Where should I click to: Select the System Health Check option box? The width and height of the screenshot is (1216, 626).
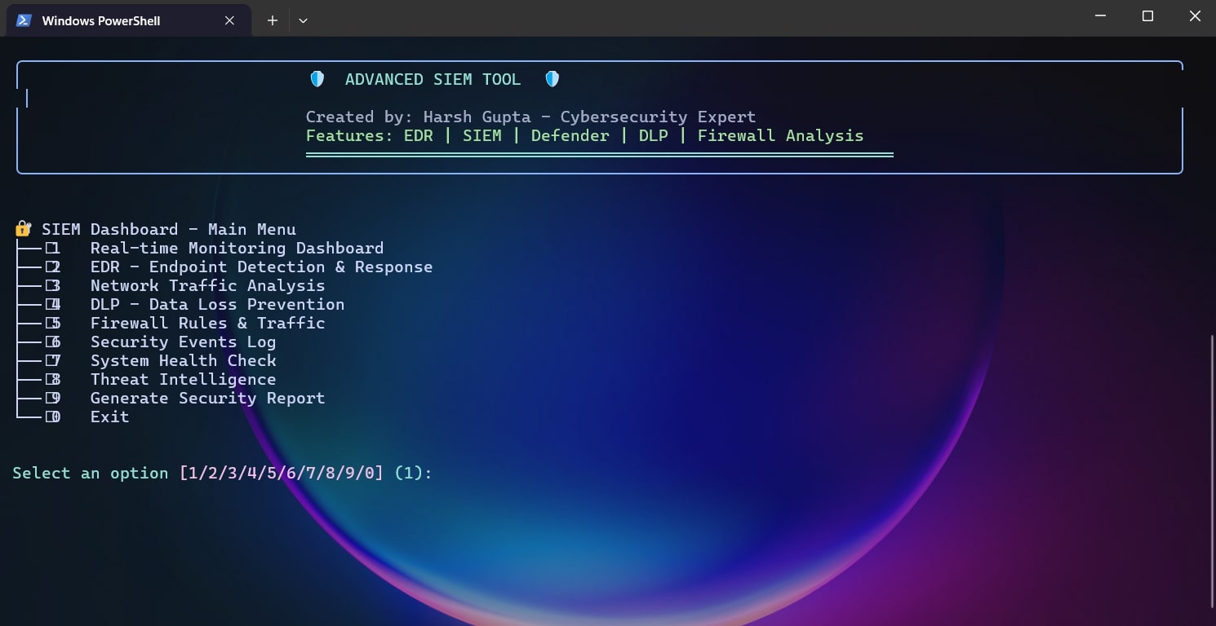(x=53, y=360)
